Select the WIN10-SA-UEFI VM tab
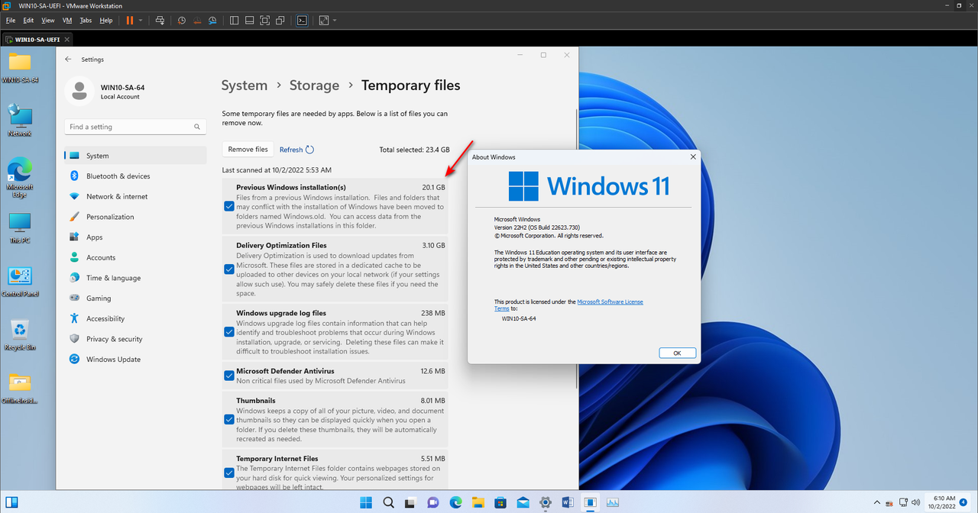978x513 pixels. [x=37, y=39]
